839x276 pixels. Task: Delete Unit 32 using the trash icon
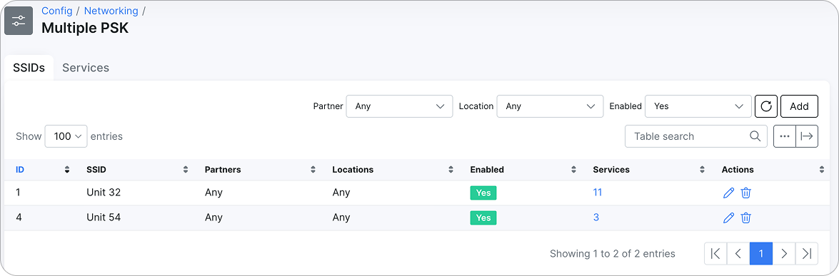[x=746, y=193]
